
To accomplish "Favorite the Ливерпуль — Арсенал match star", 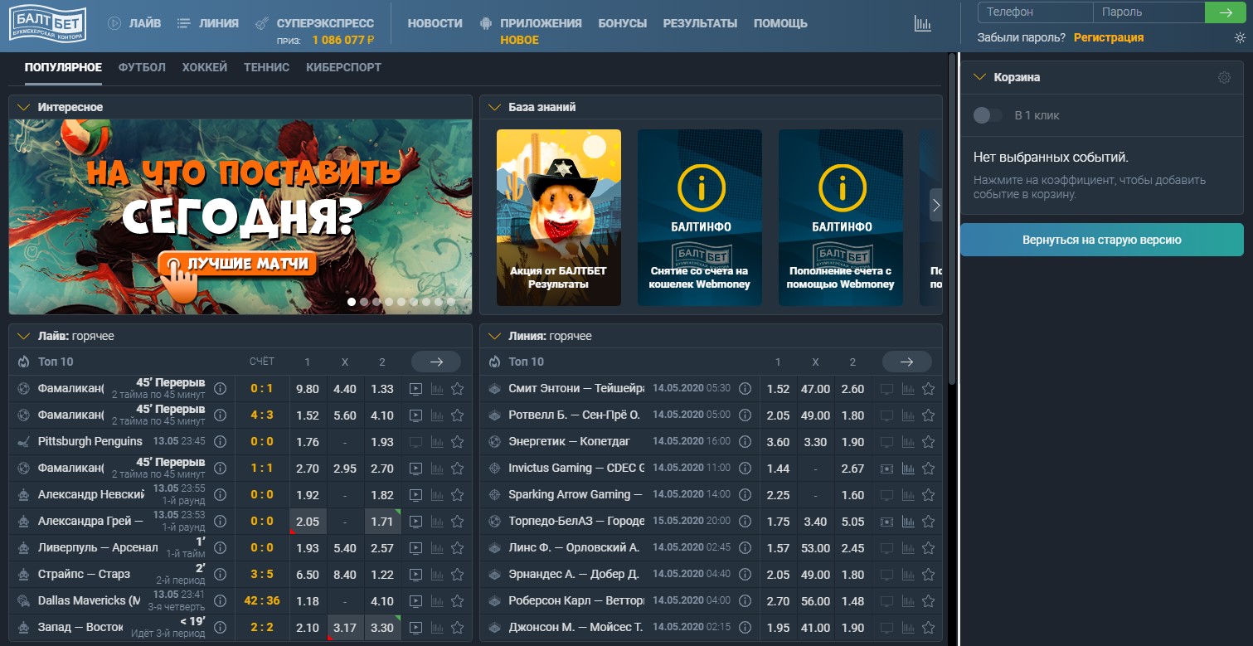I will [x=457, y=547].
